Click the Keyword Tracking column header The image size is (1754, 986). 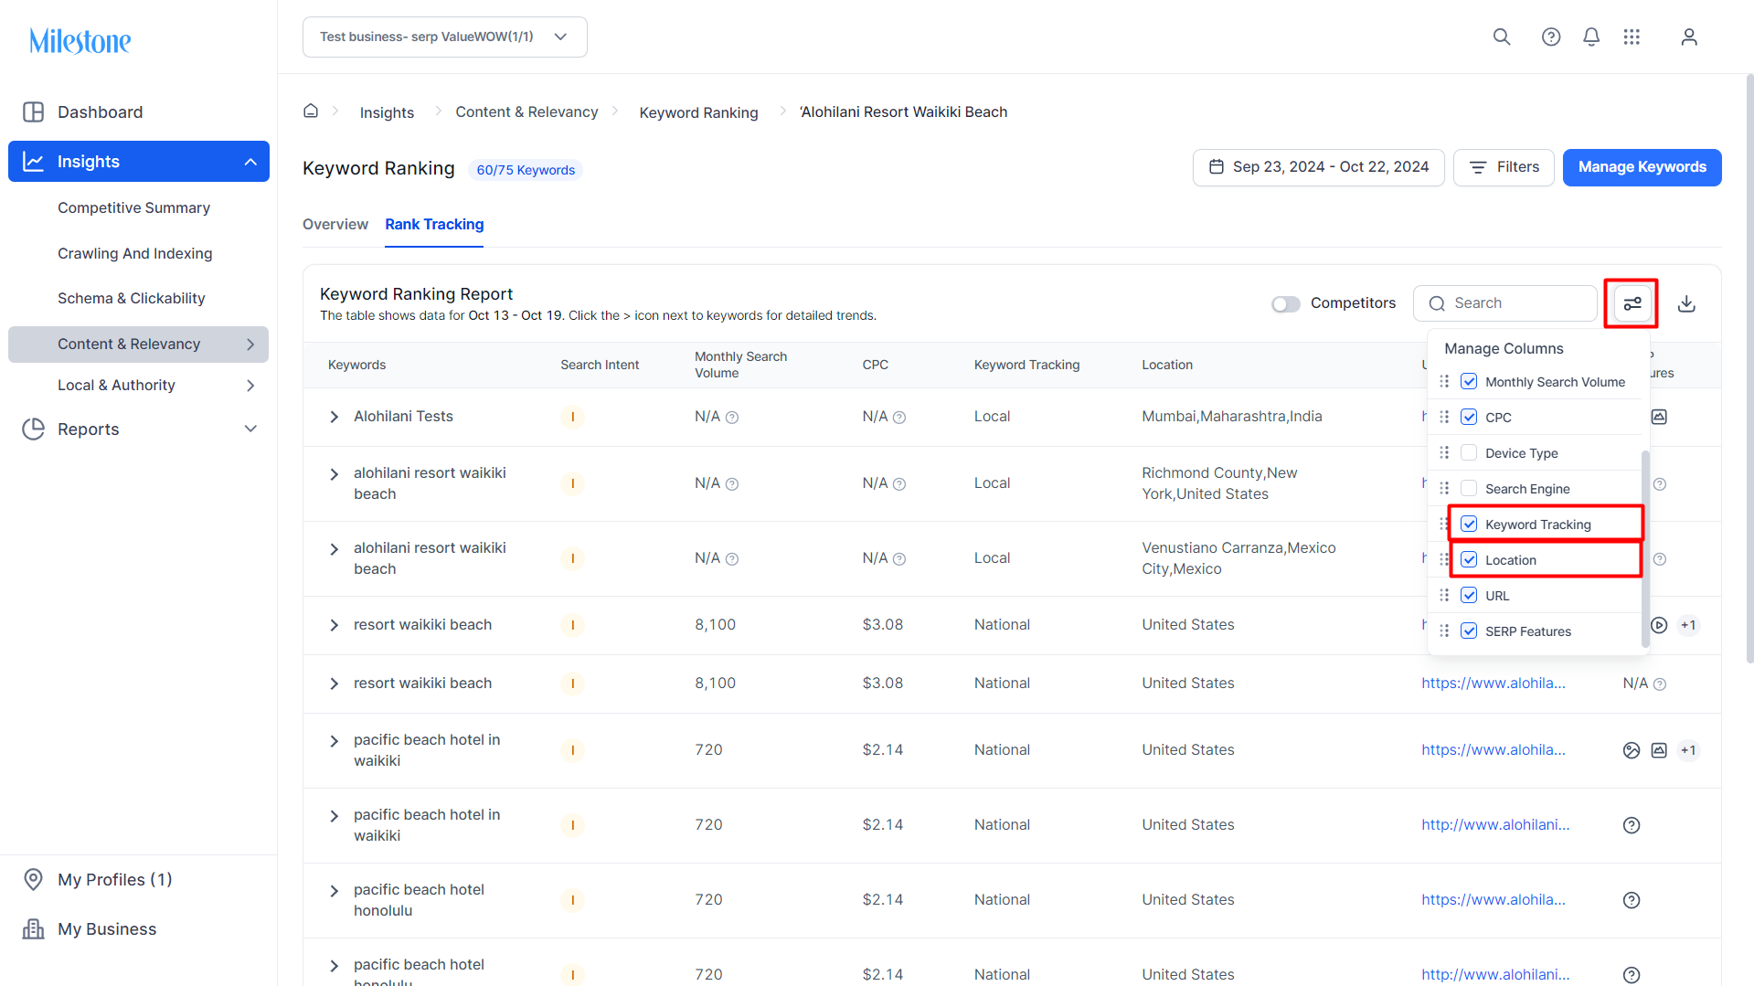point(1026,365)
